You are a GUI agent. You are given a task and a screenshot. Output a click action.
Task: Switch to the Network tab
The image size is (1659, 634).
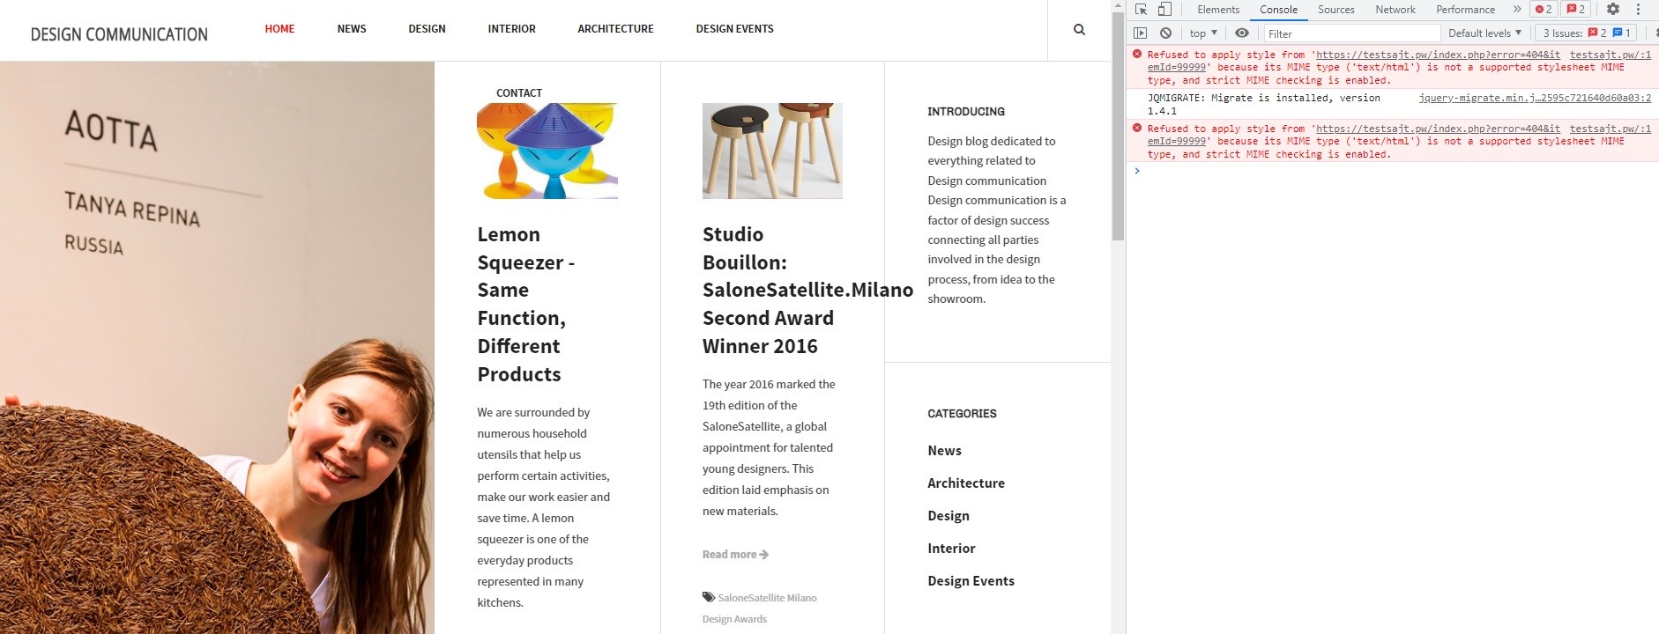click(x=1395, y=10)
